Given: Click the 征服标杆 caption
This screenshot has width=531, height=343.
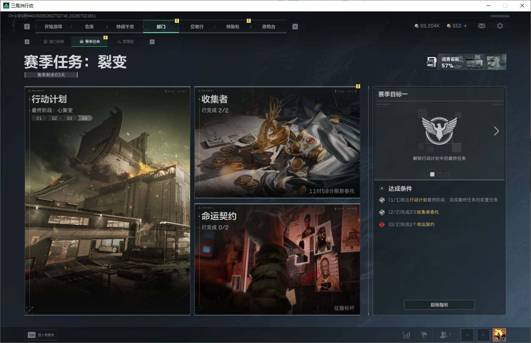Looking at the screenshot, I should [344, 308].
